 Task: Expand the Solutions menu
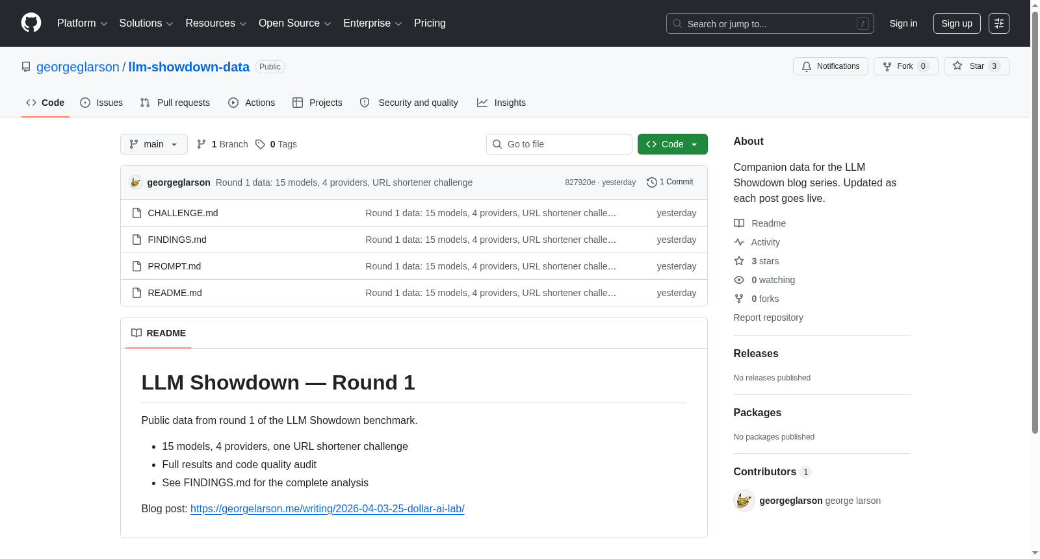pyautogui.click(x=146, y=23)
